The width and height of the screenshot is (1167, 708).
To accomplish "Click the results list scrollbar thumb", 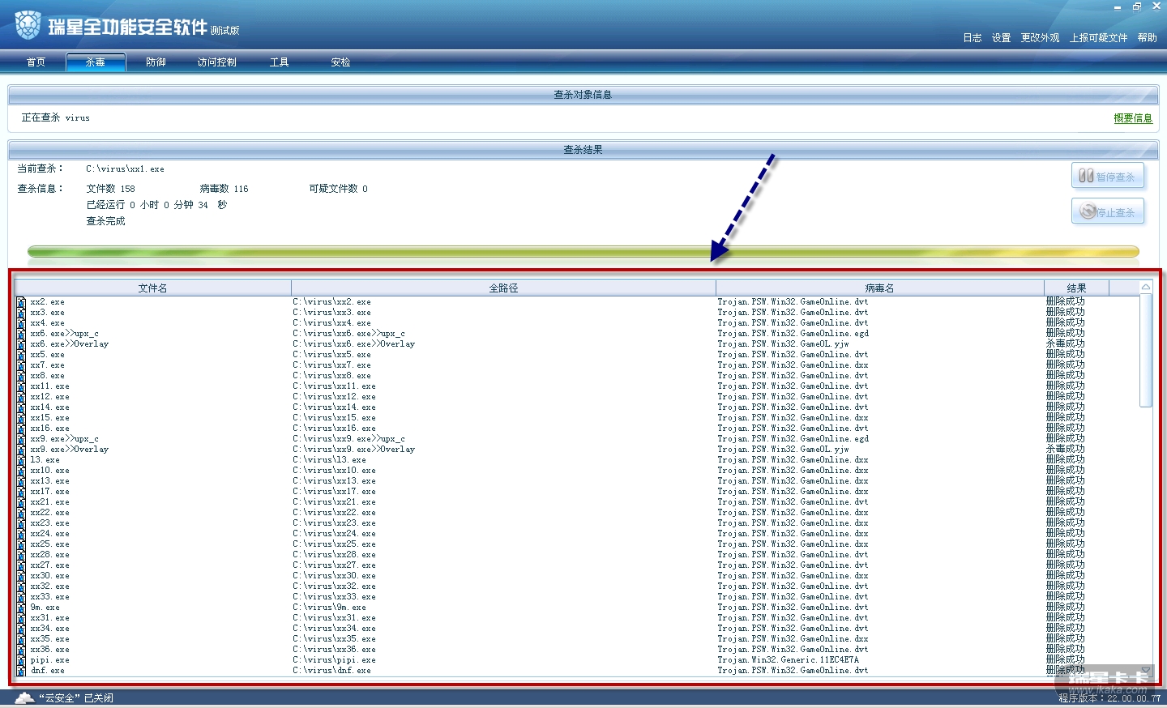I will (x=1146, y=350).
